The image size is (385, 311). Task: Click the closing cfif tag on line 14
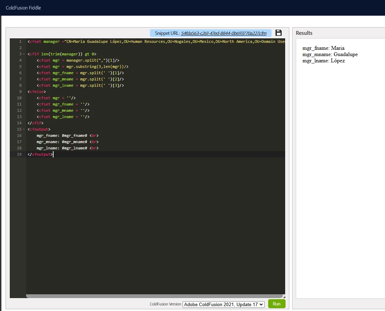click(x=35, y=123)
